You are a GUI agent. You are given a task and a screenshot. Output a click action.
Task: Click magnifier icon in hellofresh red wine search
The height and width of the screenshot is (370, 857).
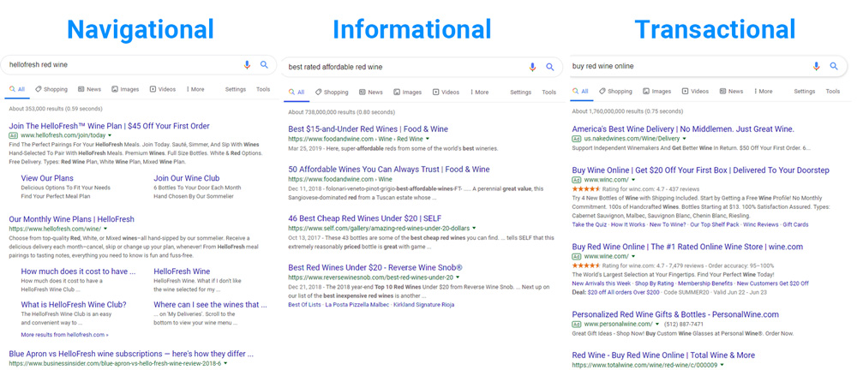[x=264, y=64]
